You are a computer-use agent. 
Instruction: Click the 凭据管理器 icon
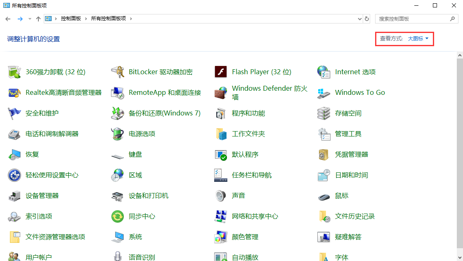click(324, 154)
